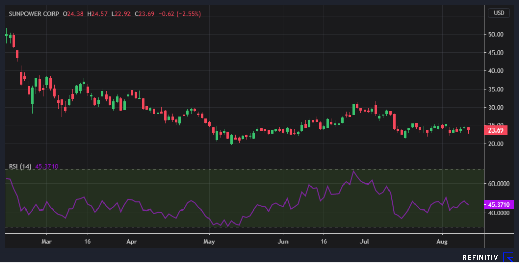Click the 50.00 price axis label
The width and height of the screenshot is (519, 263).
496,35
